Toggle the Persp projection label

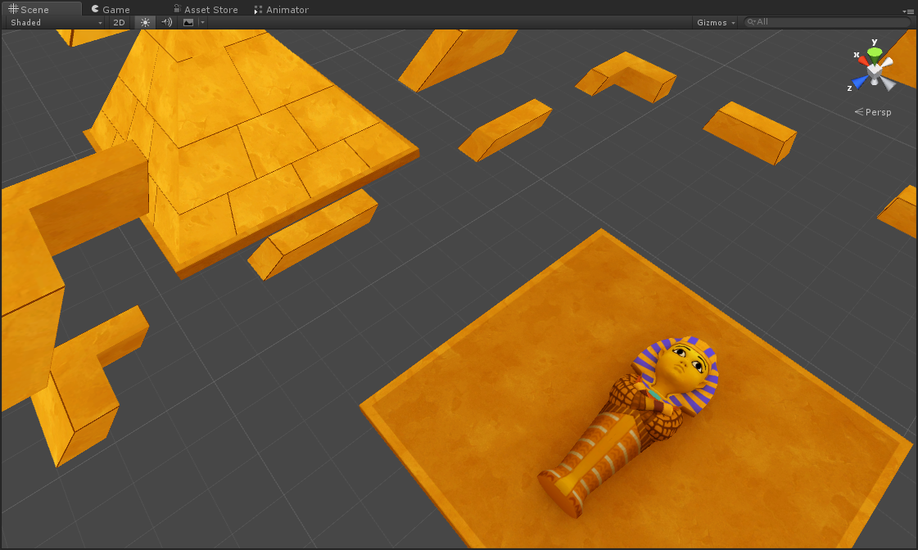pos(873,112)
